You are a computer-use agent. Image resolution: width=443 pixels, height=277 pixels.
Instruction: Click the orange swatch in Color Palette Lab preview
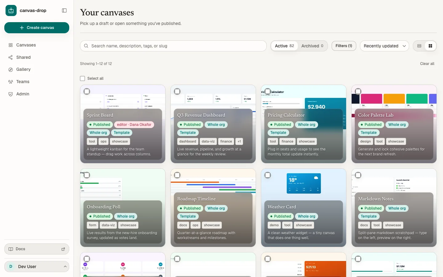(394, 99)
